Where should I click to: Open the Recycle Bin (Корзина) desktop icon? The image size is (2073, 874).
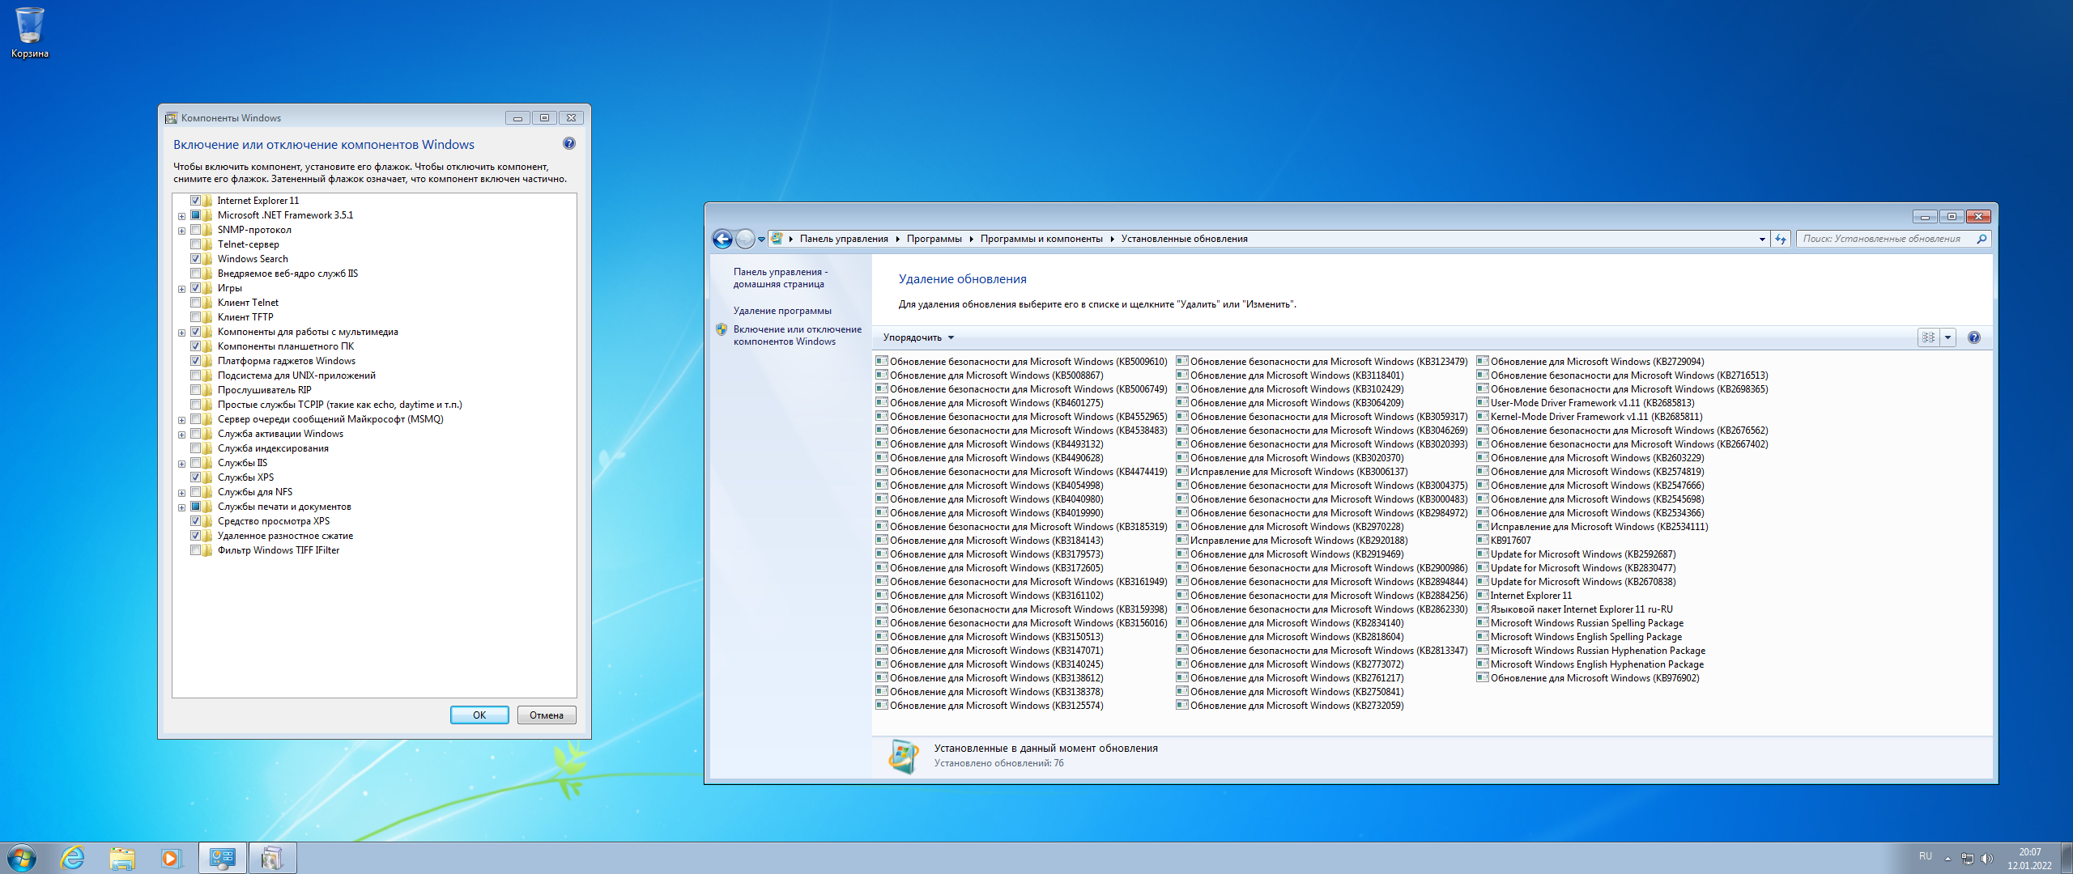pyautogui.click(x=29, y=32)
